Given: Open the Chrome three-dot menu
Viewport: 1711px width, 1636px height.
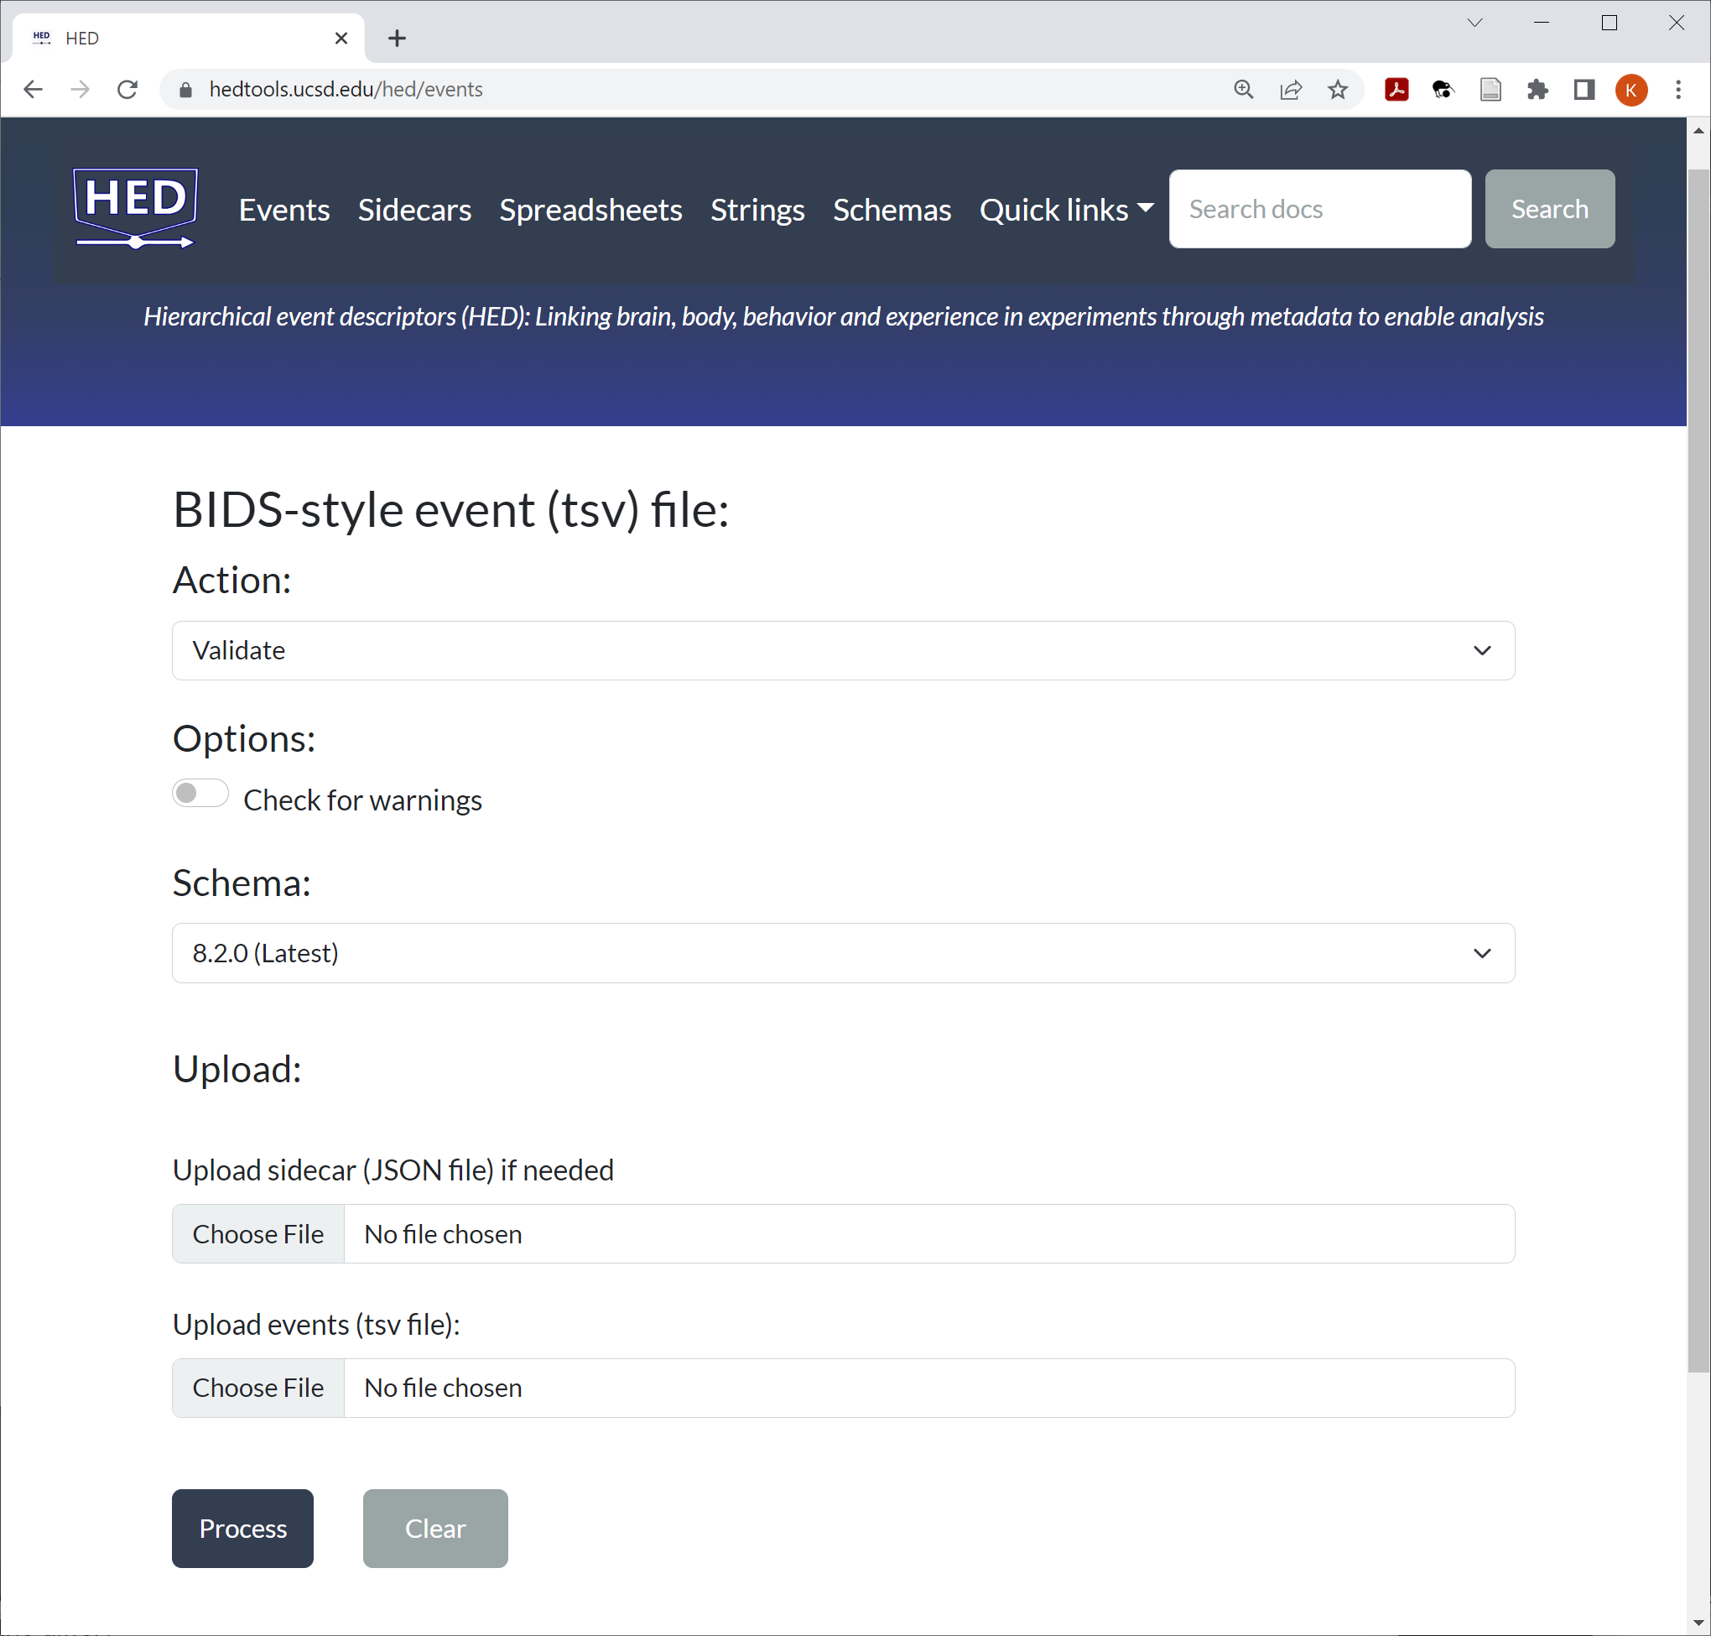Looking at the screenshot, I should click(x=1678, y=90).
